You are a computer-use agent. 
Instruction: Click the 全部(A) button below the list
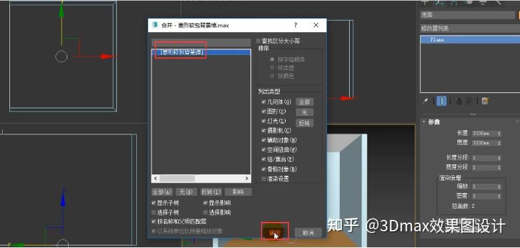click(162, 192)
